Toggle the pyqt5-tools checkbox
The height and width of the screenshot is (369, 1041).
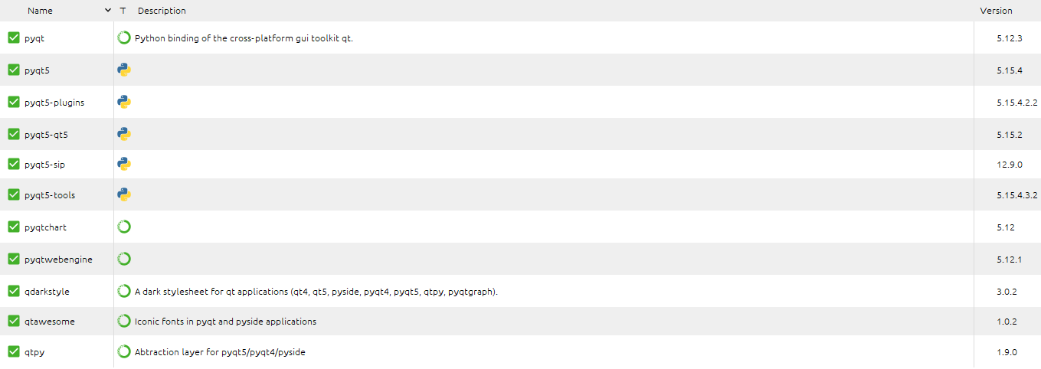(x=14, y=194)
